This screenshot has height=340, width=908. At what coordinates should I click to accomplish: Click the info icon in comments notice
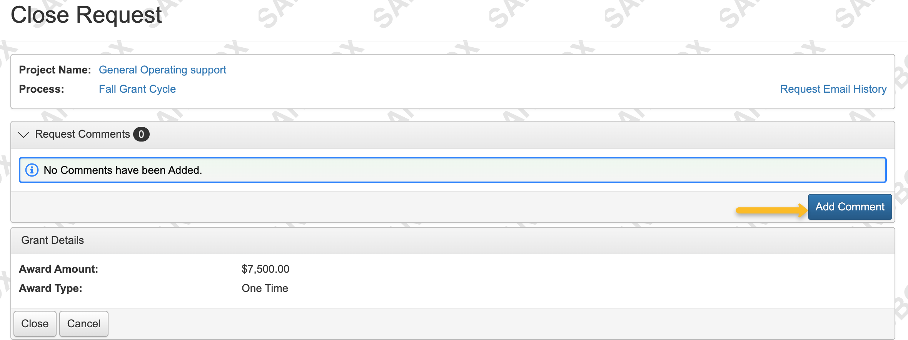coord(32,170)
